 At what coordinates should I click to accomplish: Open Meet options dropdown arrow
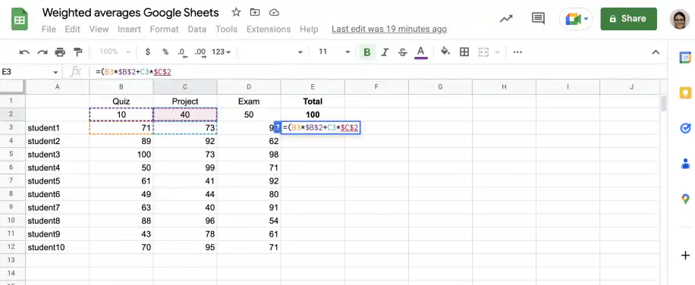tap(587, 19)
